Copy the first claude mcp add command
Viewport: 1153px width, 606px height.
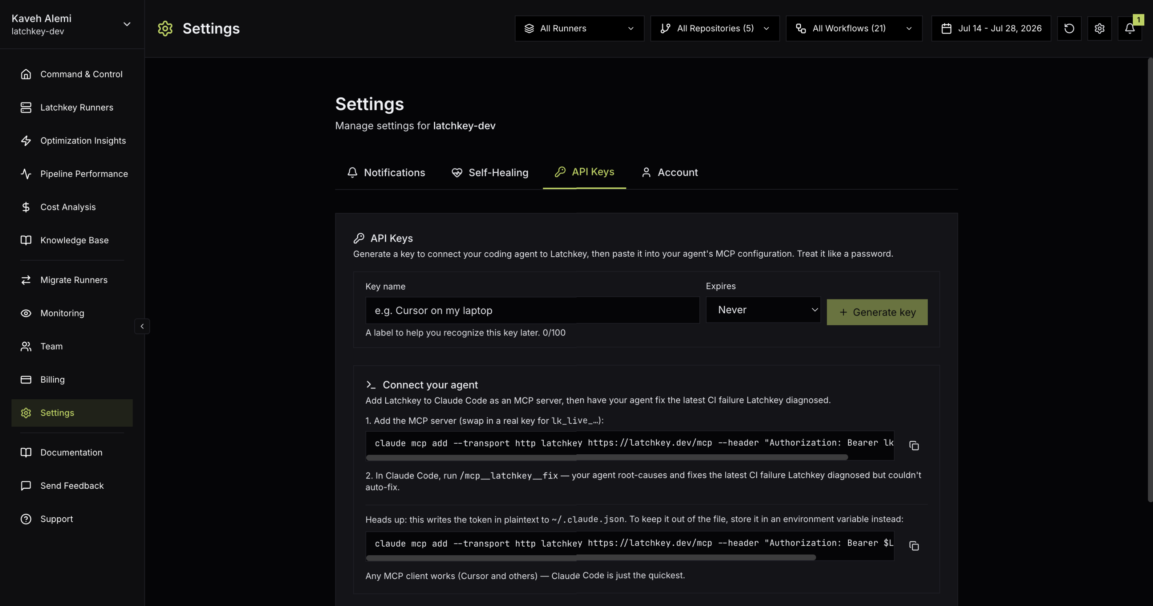[x=914, y=445]
